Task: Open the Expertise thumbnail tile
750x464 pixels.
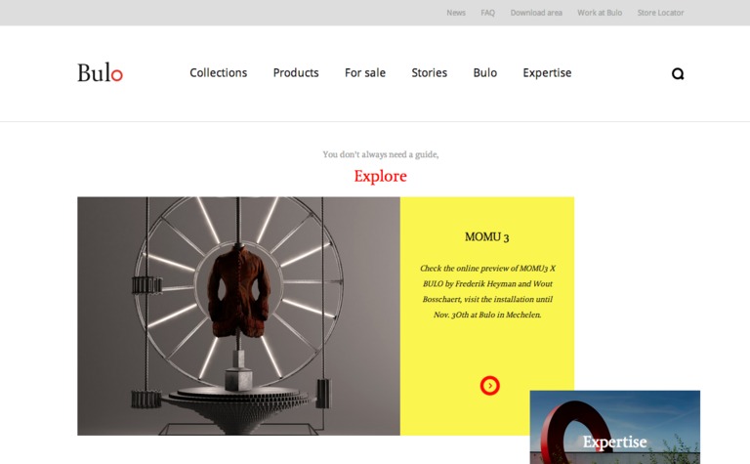Action: click(x=614, y=427)
